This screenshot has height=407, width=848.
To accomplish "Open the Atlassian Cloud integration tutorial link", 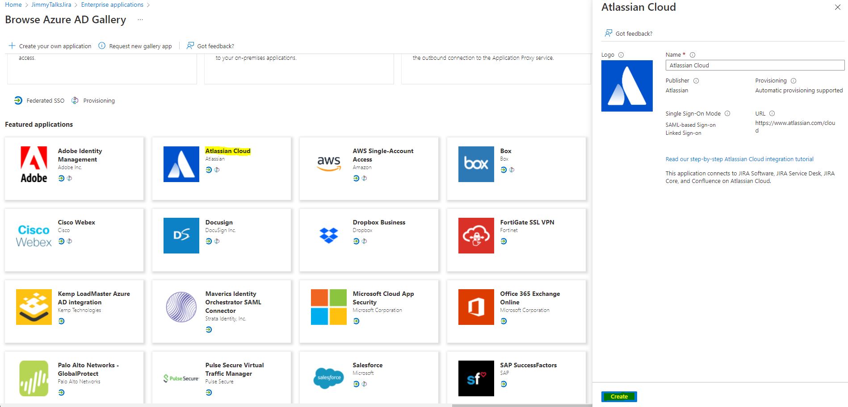I will (739, 159).
